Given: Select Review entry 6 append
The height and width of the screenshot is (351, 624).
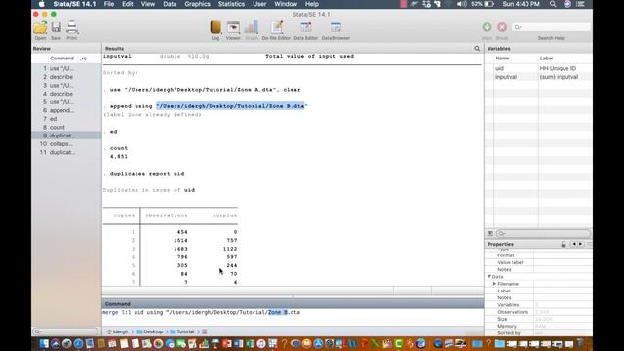Looking at the screenshot, I should coord(66,110).
